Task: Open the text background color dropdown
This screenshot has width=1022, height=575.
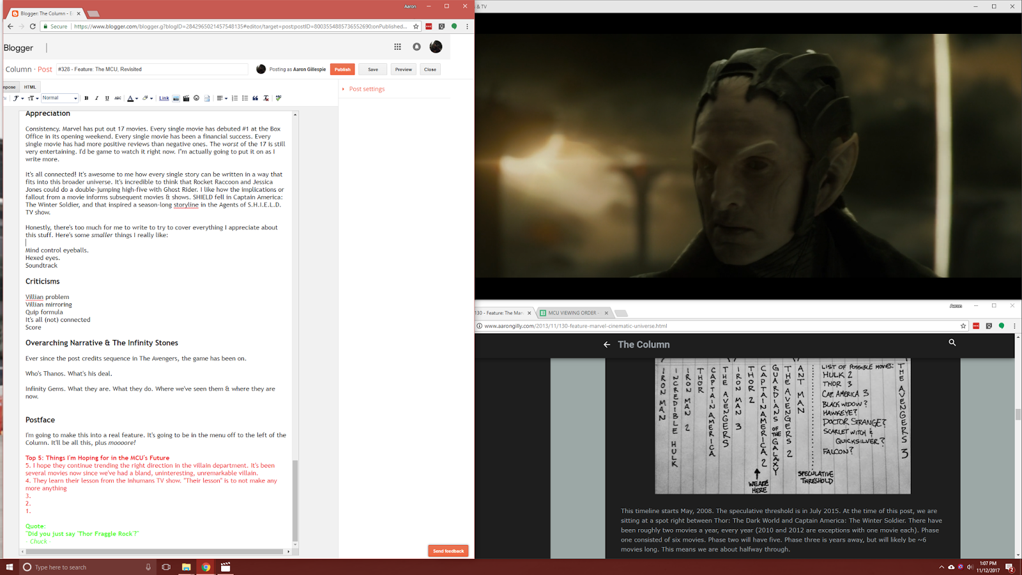Action: (x=147, y=98)
